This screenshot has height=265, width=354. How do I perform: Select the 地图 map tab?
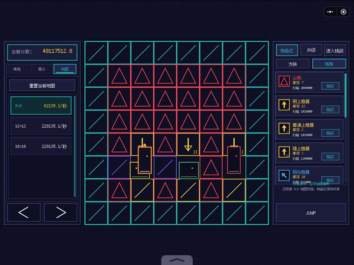pos(65,69)
